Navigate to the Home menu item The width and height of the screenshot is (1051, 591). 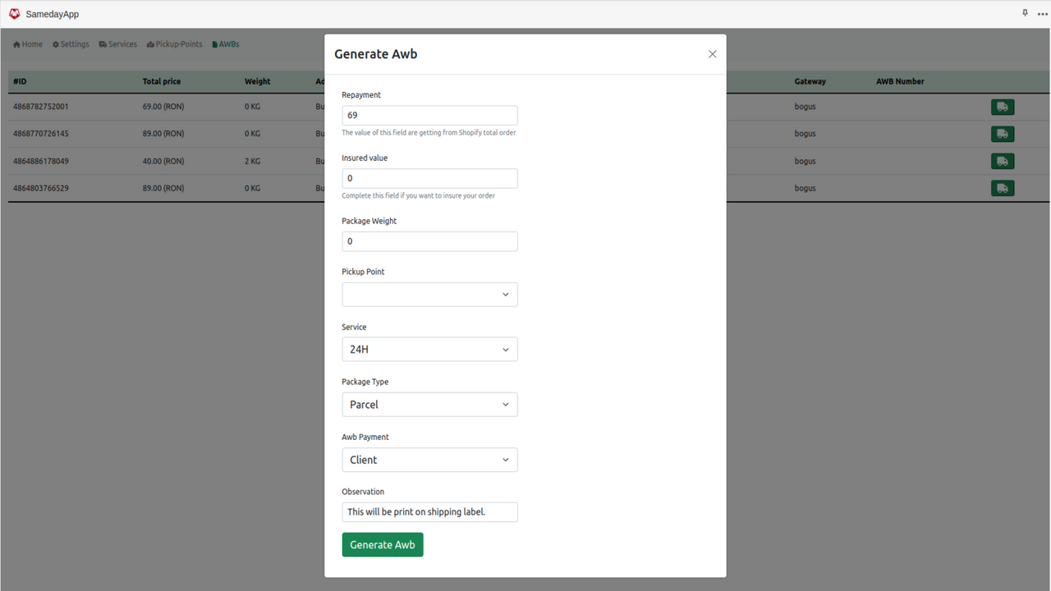click(28, 44)
